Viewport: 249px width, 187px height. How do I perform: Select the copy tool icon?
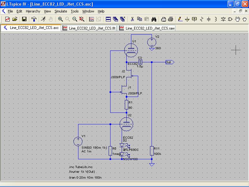[x=139, y=19]
